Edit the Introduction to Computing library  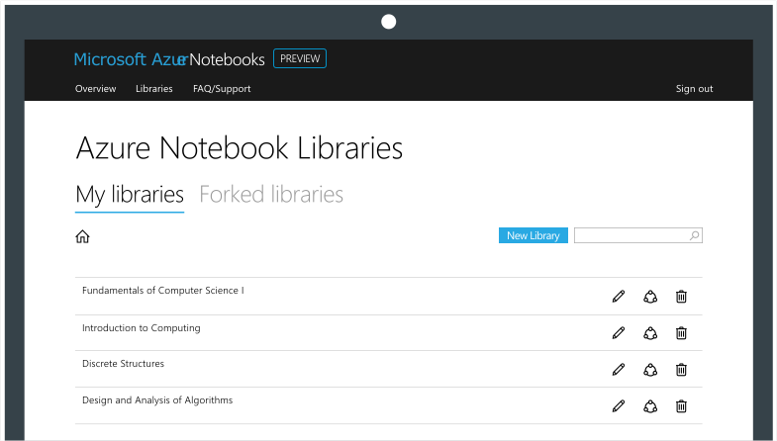point(619,333)
